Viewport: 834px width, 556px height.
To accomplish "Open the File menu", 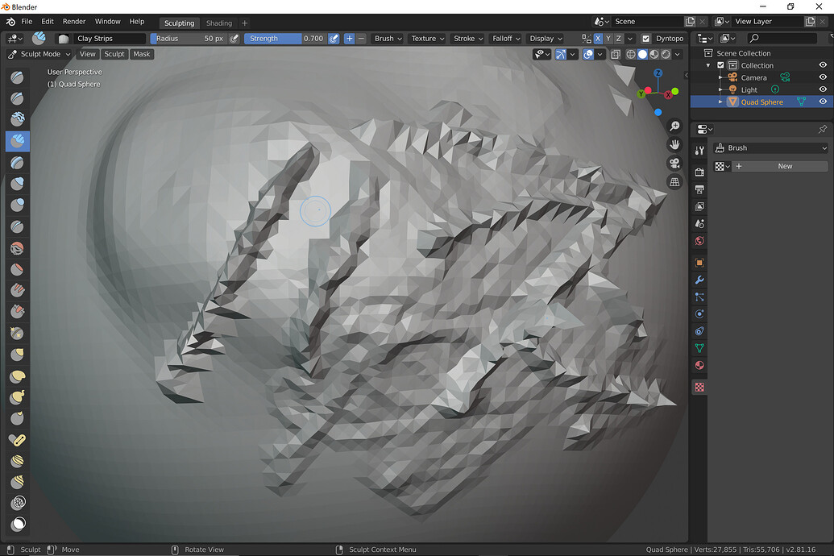I will point(27,21).
